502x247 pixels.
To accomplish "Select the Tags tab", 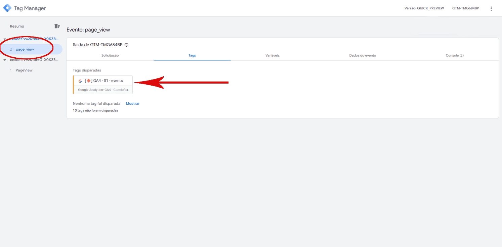I will pos(192,55).
